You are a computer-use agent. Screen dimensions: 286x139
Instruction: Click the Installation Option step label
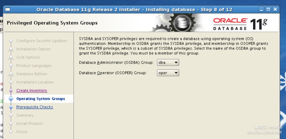(x=33, y=49)
